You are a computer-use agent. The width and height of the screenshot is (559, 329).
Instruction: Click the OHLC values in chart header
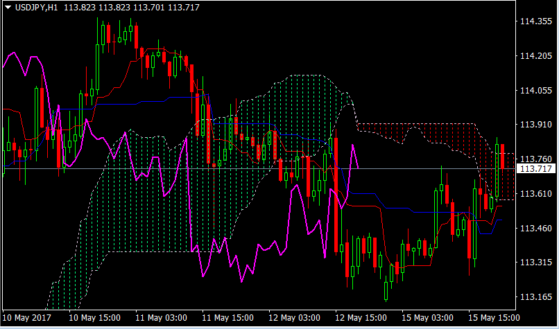coord(130,6)
